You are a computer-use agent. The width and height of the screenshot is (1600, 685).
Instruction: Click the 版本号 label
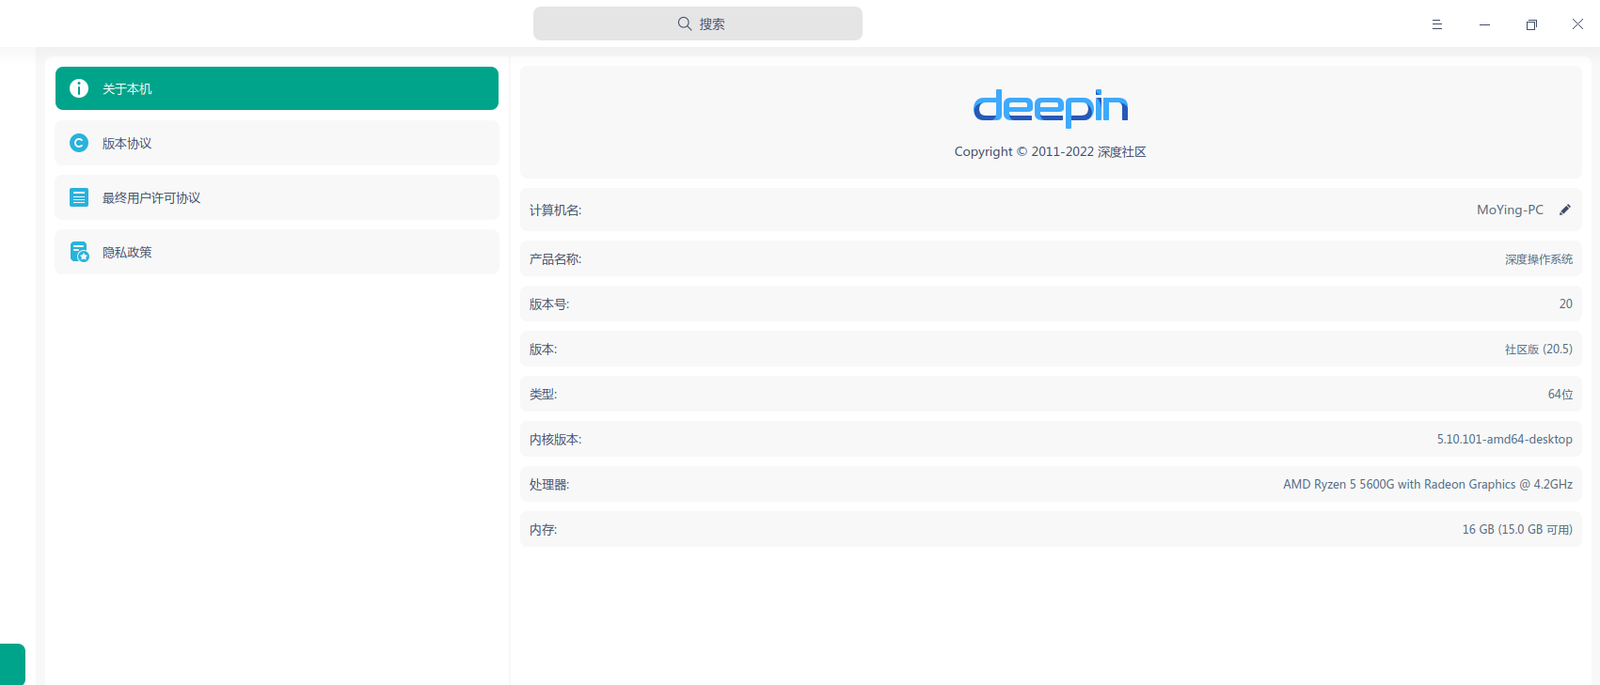pyautogui.click(x=549, y=304)
